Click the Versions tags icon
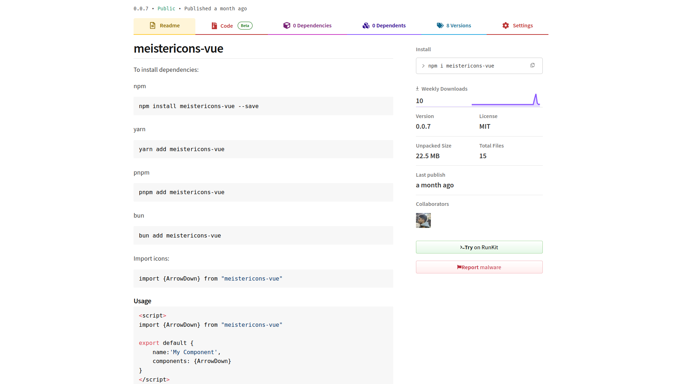 click(440, 26)
